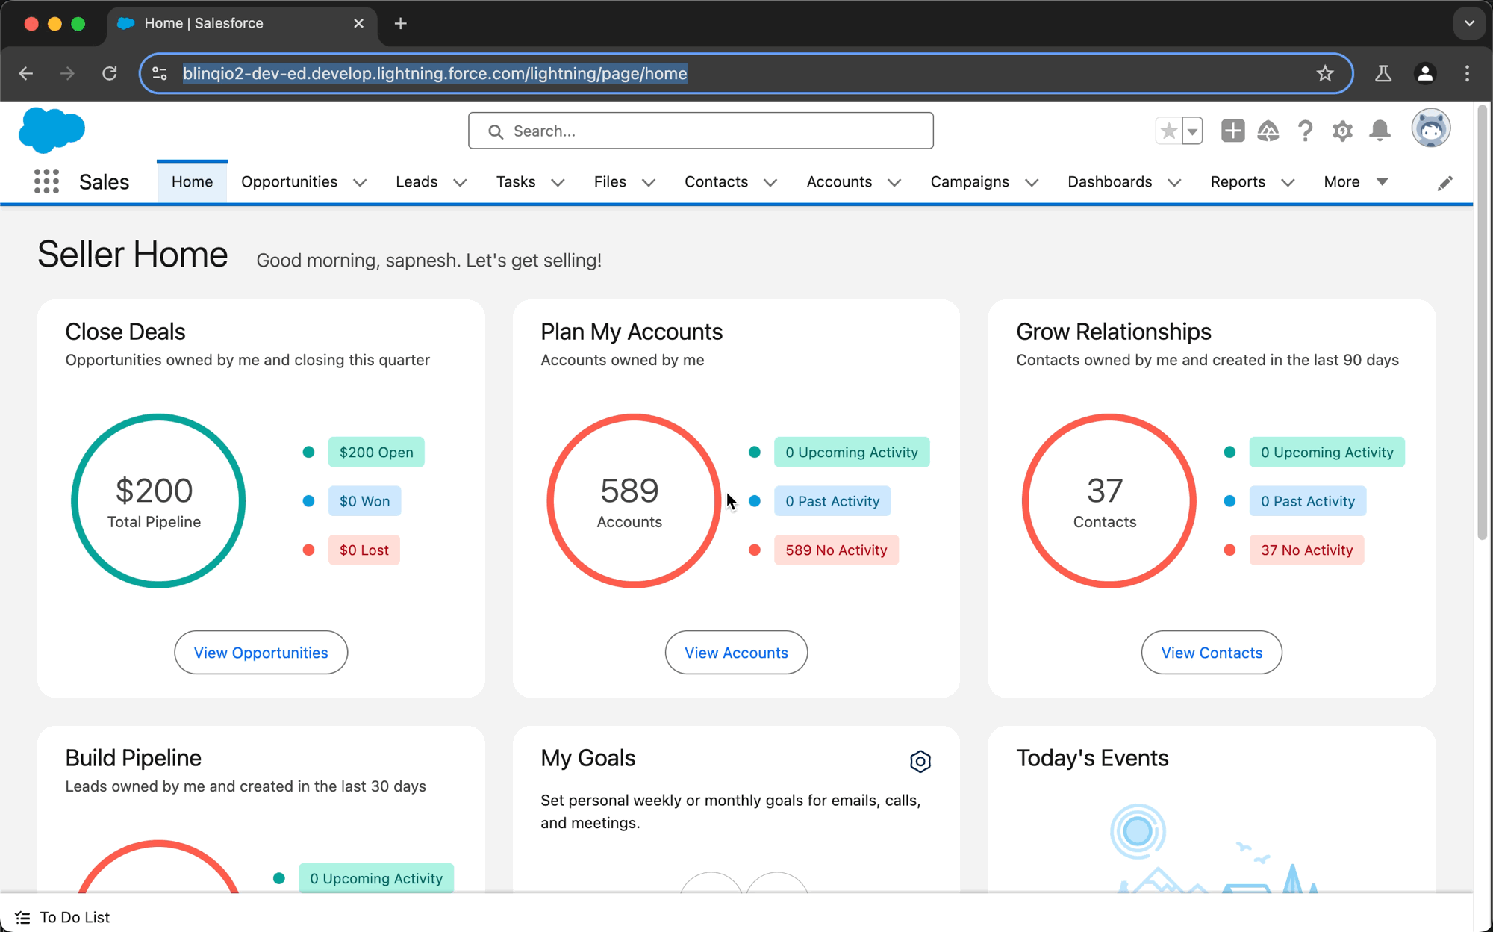Click the 37 No Activity badge
This screenshot has width=1493, height=932.
[1306, 550]
